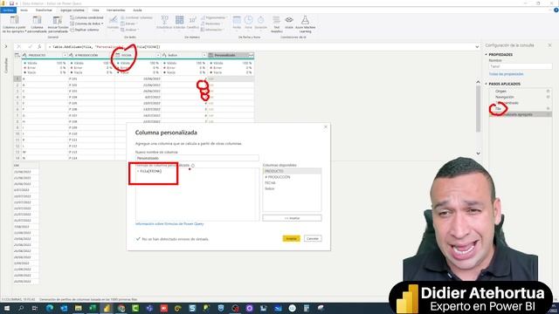Click the Todas las propiedades link
The height and width of the screenshot is (314, 559).
coord(507,74)
